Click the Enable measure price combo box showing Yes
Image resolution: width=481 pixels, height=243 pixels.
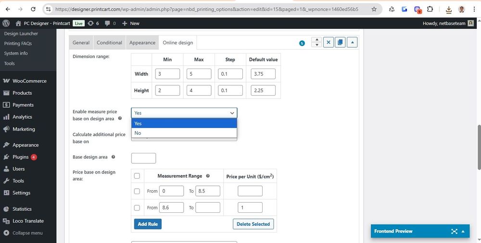tap(184, 113)
